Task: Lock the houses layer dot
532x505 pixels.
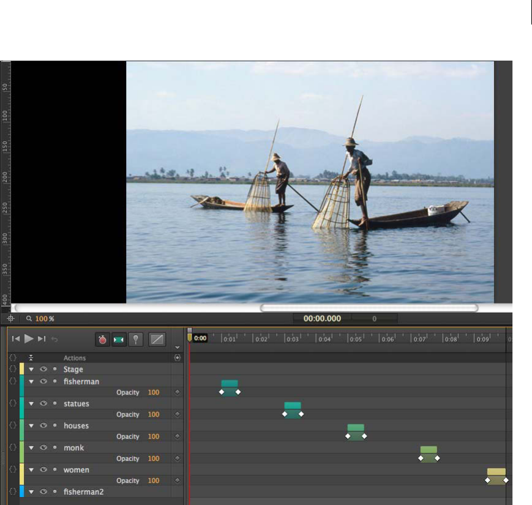Action: [x=55, y=425]
